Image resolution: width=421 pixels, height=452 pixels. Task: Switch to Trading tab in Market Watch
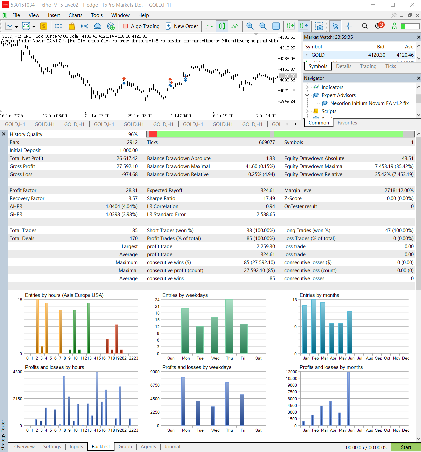click(x=368, y=66)
